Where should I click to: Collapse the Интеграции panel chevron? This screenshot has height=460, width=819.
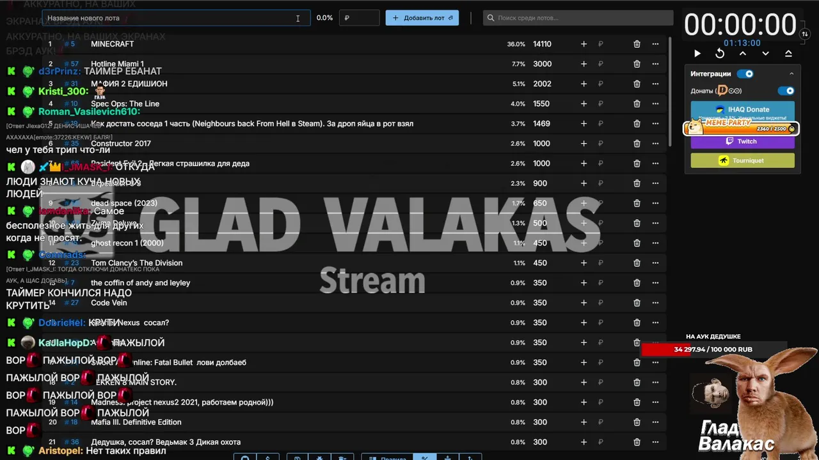[x=791, y=73]
